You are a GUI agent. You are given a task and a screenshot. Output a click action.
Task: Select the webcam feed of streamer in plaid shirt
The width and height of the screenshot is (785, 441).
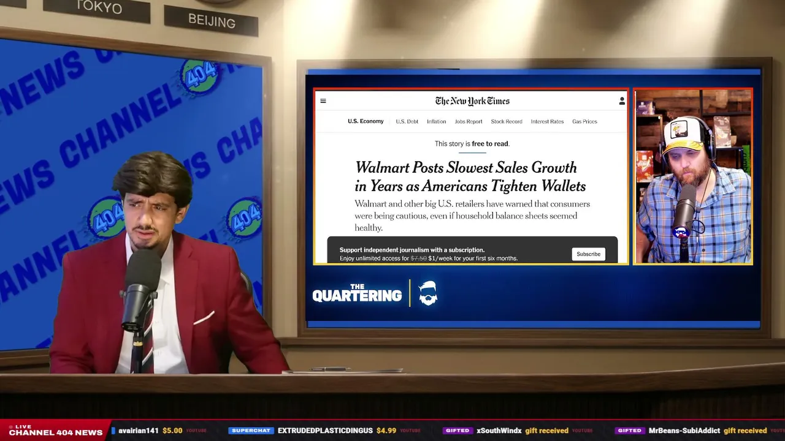[x=693, y=176]
